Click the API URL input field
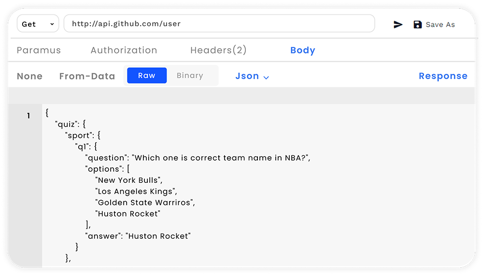The width and height of the screenshot is (483, 275). [x=219, y=24]
